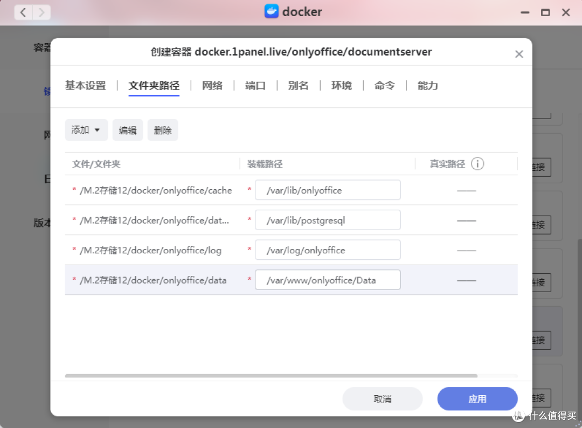Screen dimensions: 582x428
Task: Click the 真实路径 column header
Action: pos(447,164)
